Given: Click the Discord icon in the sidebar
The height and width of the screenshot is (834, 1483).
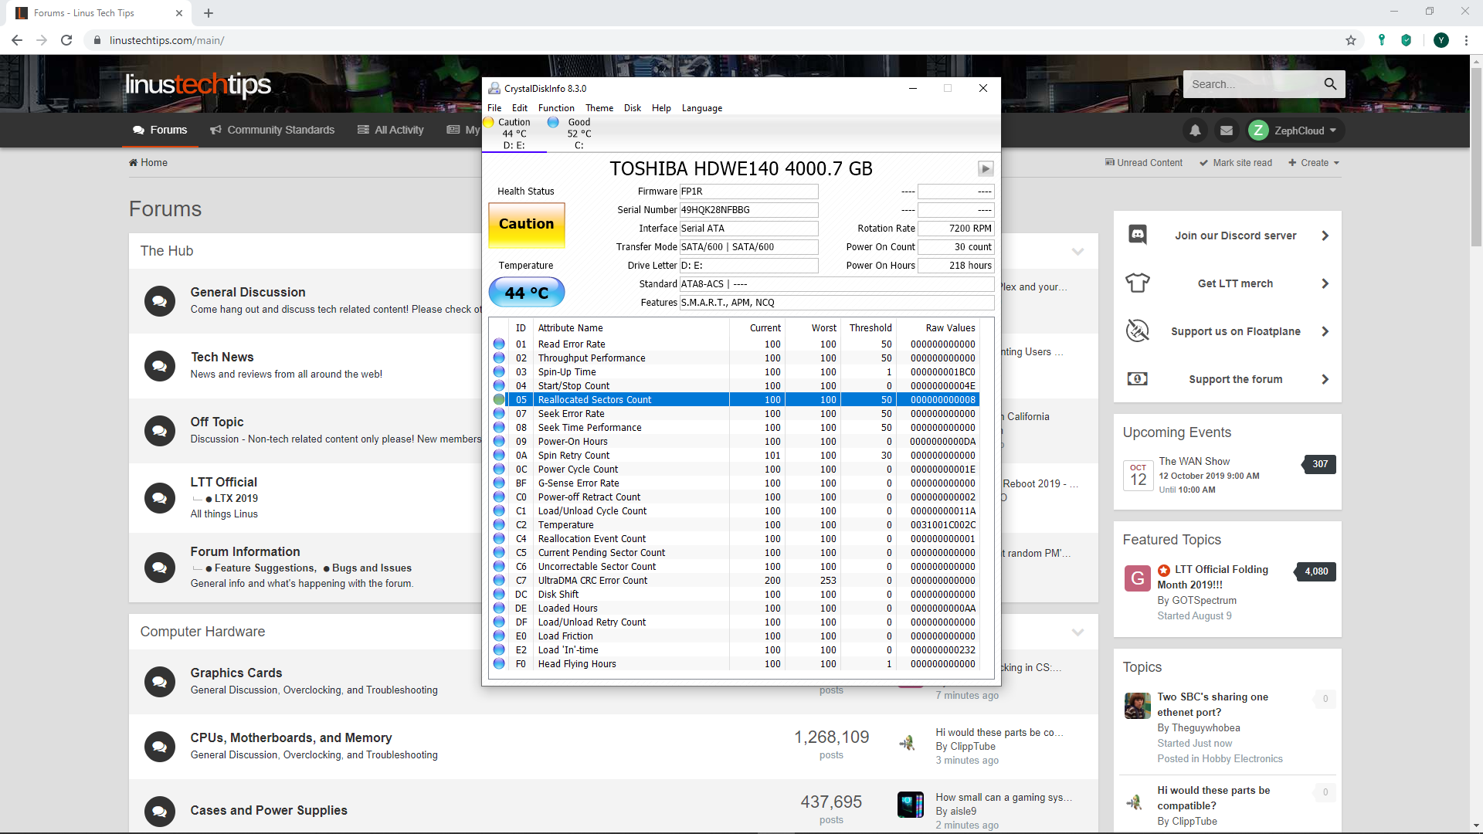Looking at the screenshot, I should 1138,235.
